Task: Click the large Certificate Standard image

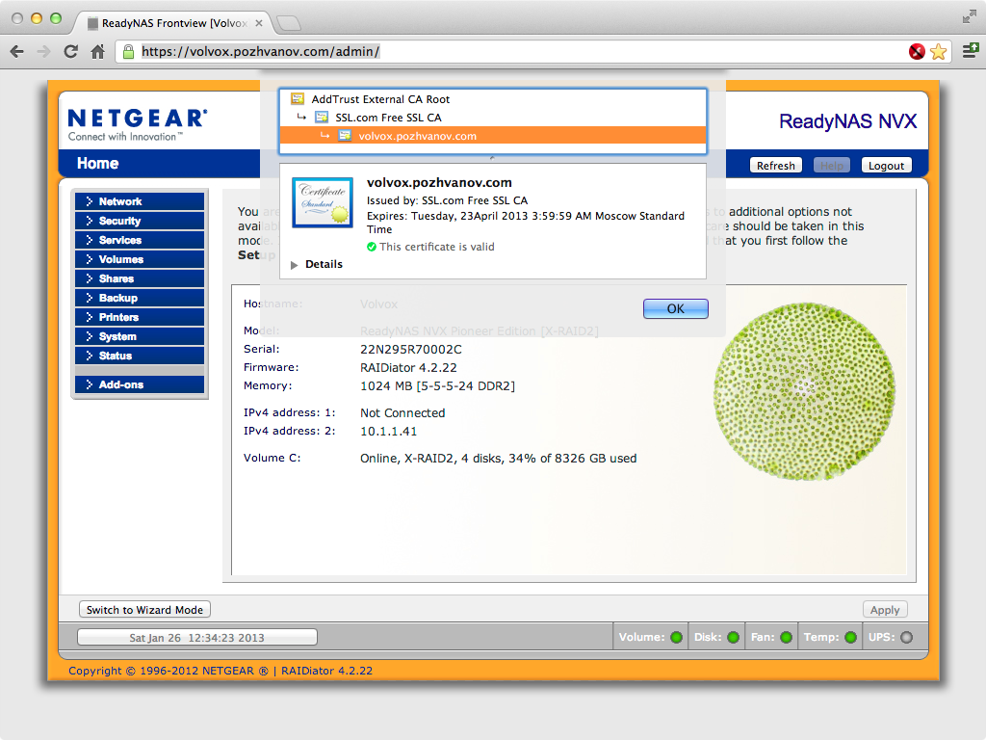Action: [323, 202]
